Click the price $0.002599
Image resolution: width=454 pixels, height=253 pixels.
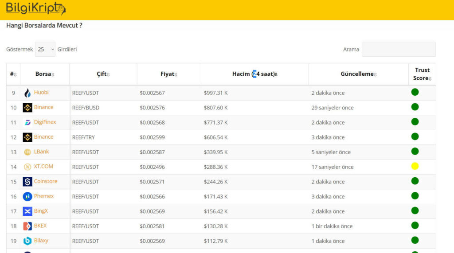point(153,137)
